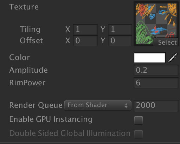Focus the Offset Y input field

(120, 41)
